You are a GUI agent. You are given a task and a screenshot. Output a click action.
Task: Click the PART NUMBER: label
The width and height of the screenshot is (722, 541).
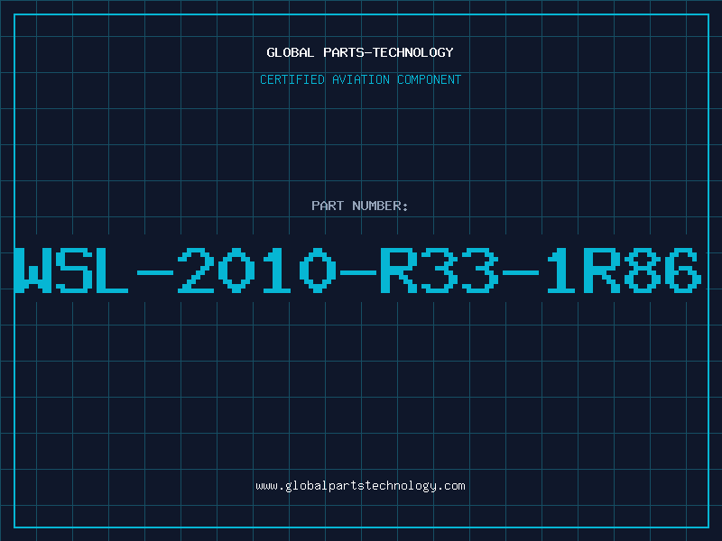pyautogui.click(x=359, y=206)
